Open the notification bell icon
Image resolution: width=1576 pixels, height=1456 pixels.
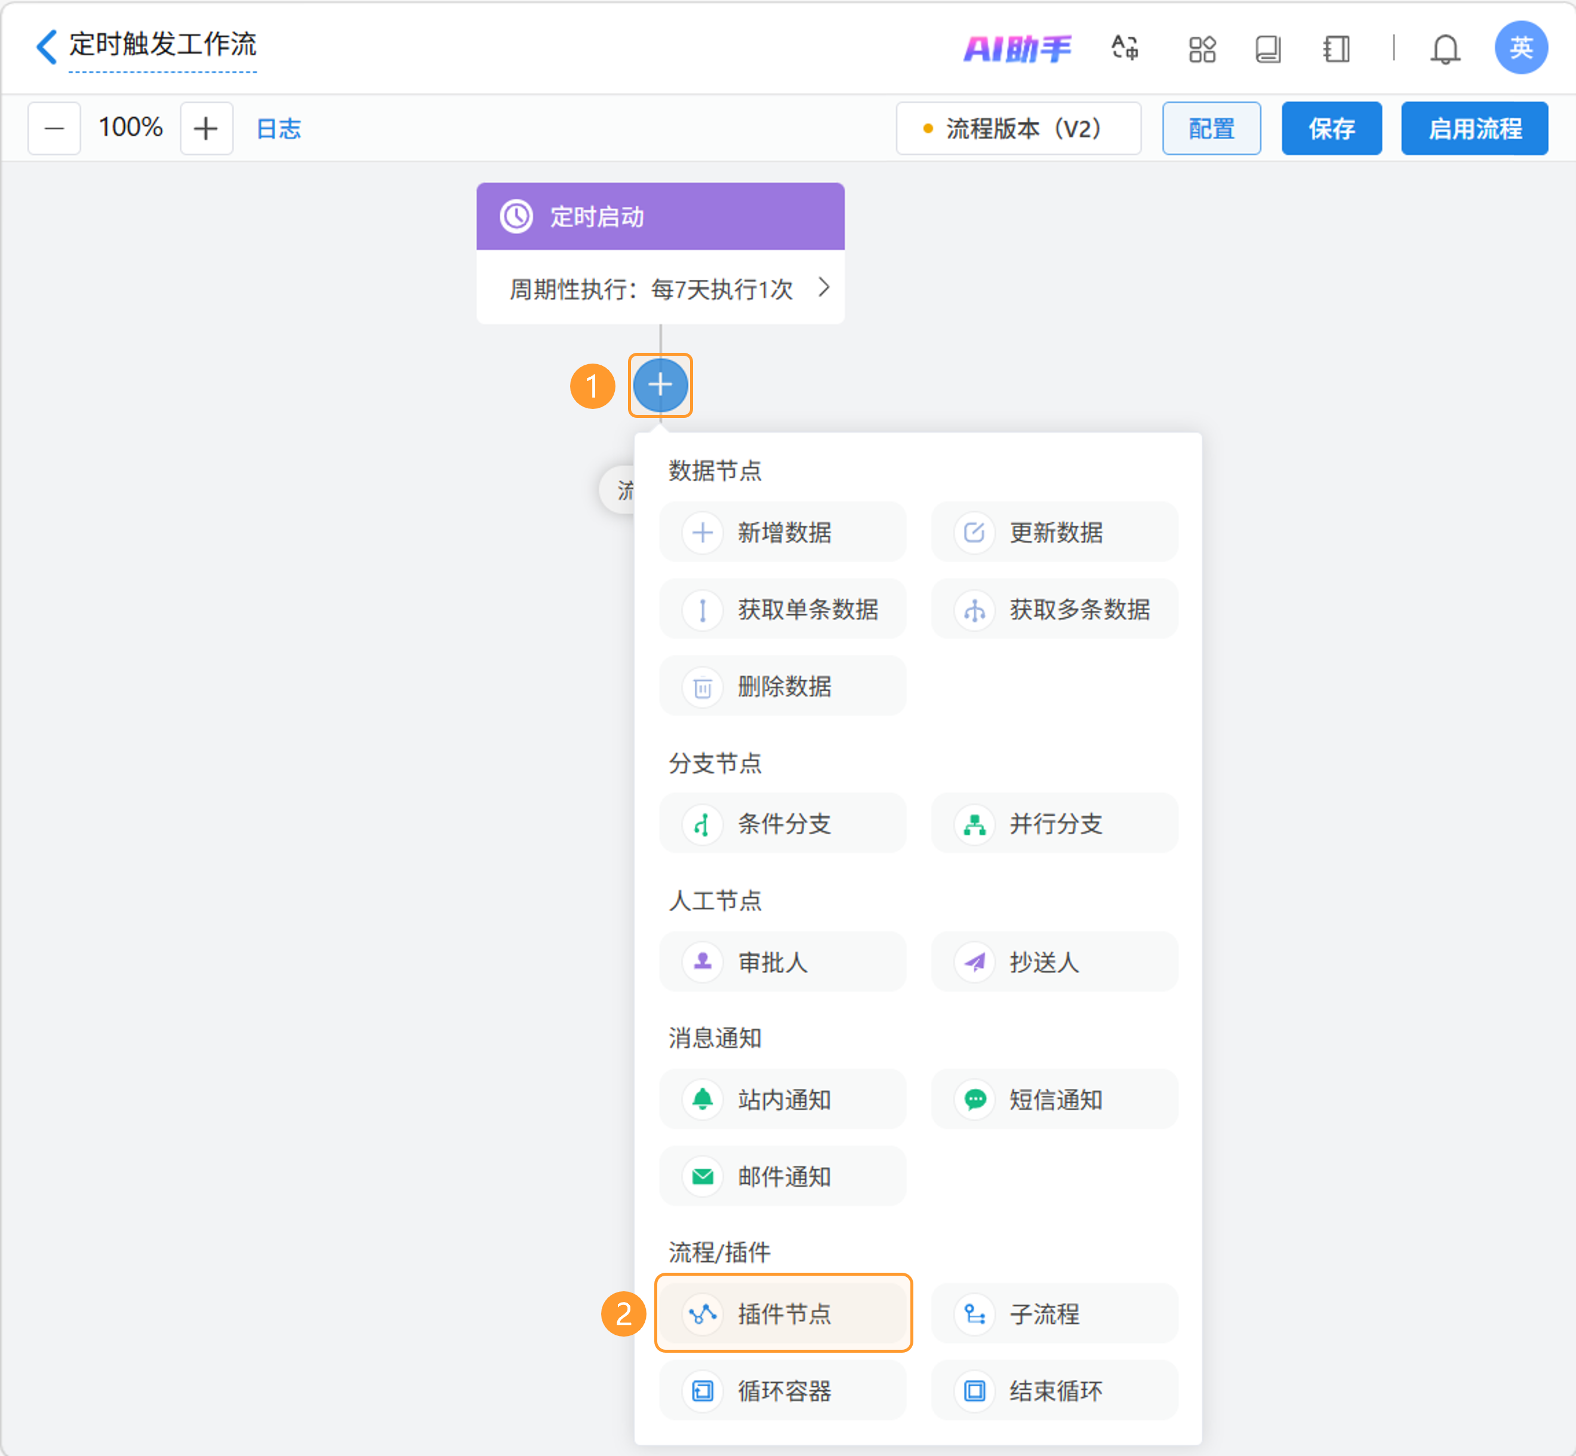click(x=1445, y=49)
